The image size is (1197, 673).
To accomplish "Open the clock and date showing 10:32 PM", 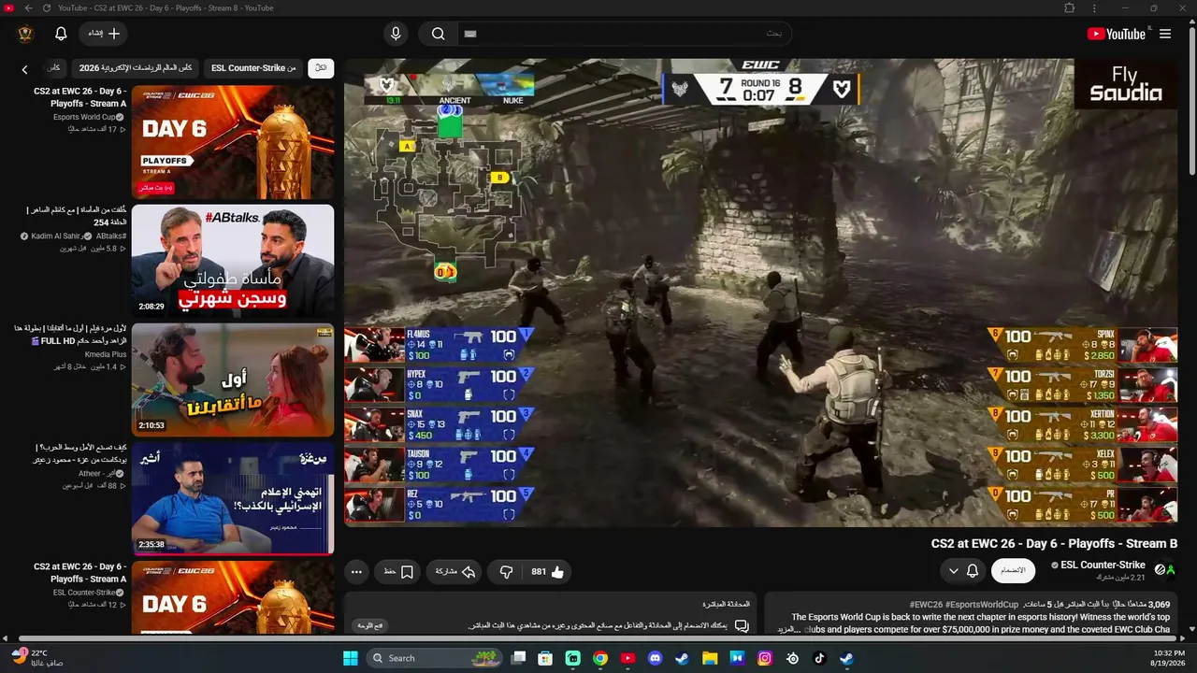I will tap(1169, 658).
